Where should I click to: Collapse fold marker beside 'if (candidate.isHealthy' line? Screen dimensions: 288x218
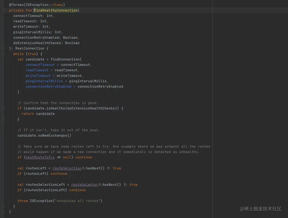[x=3, y=109]
